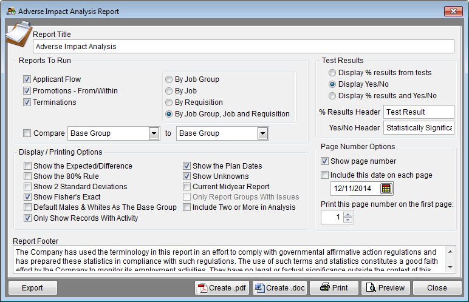Click the notepad report icon
The height and width of the screenshot is (302, 469).
click(x=19, y=34)
